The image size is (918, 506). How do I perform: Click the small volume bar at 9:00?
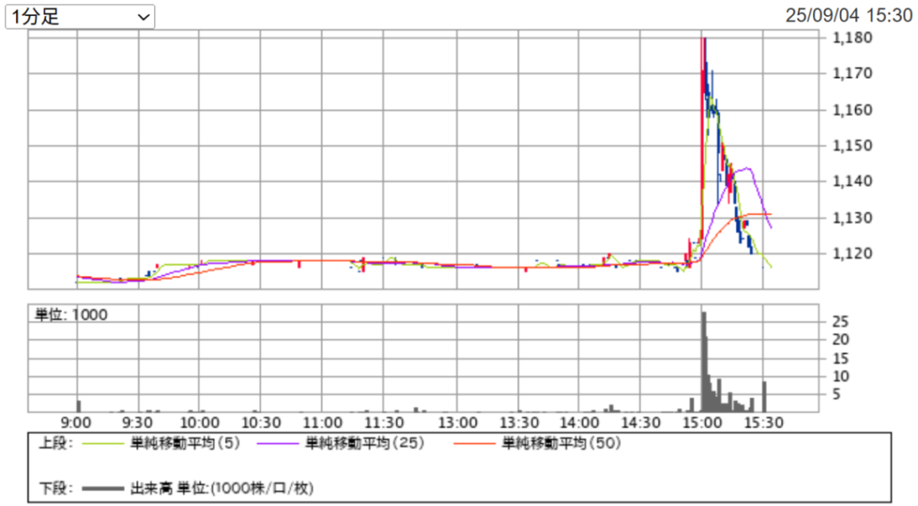(79, 406)
